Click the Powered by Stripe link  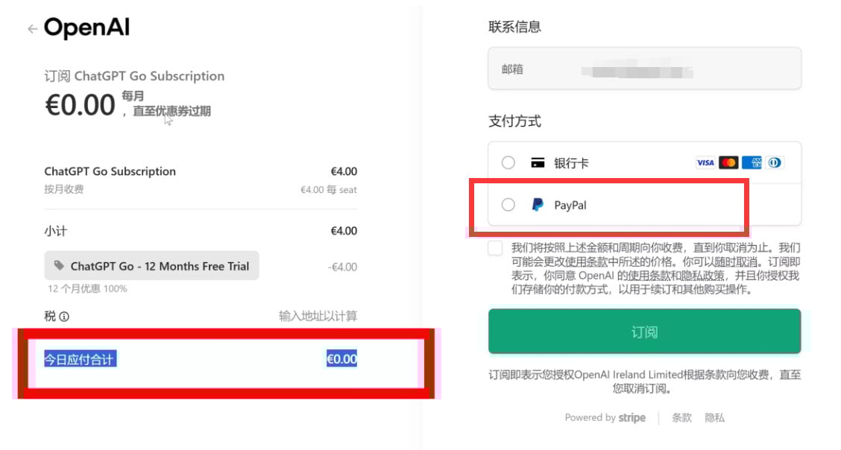pyautogui.click(x=605, y=418)
